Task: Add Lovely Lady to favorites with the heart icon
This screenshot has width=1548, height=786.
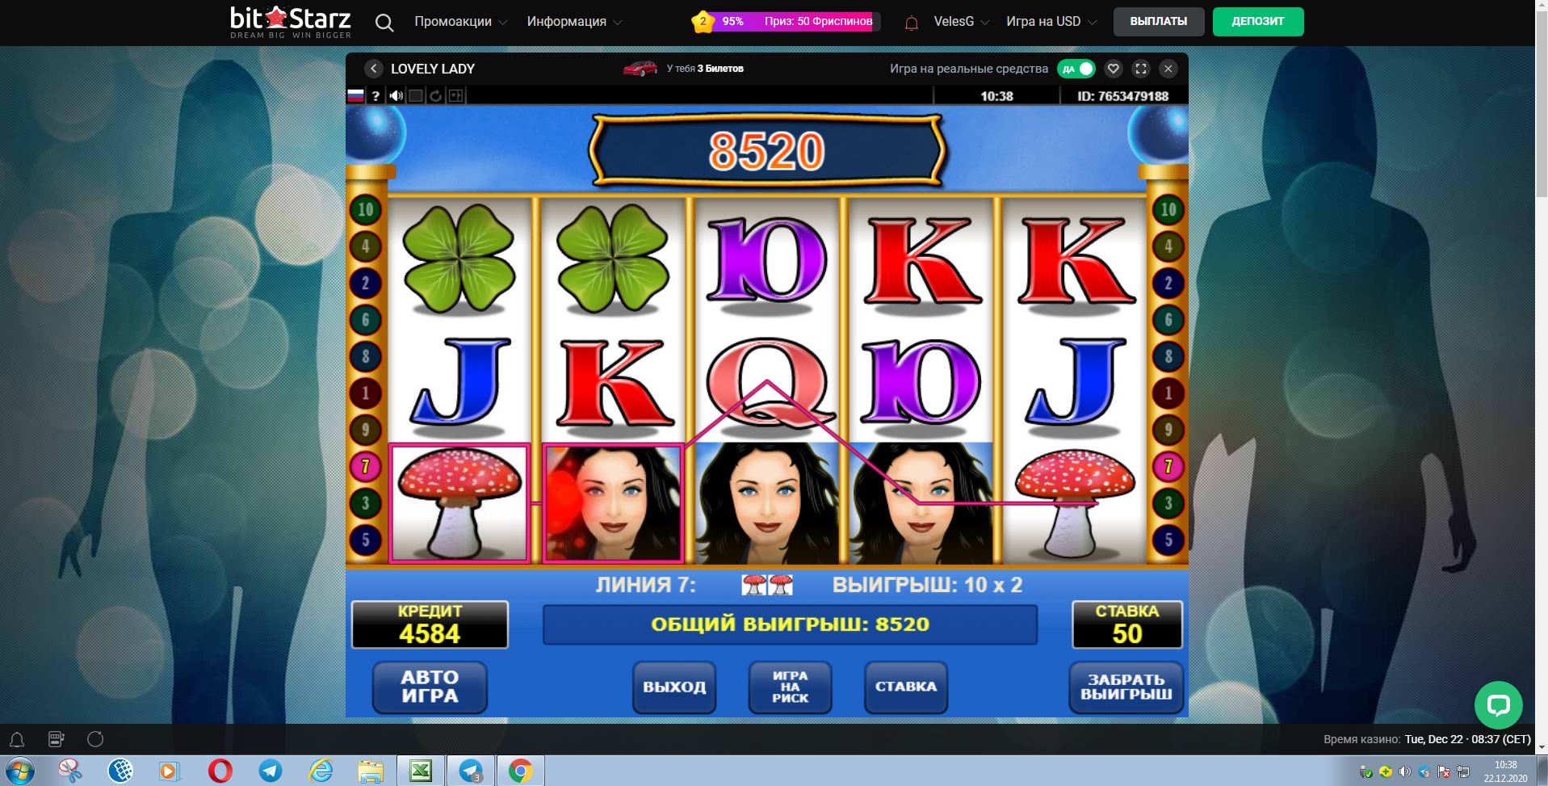Action: (1113, 69)
